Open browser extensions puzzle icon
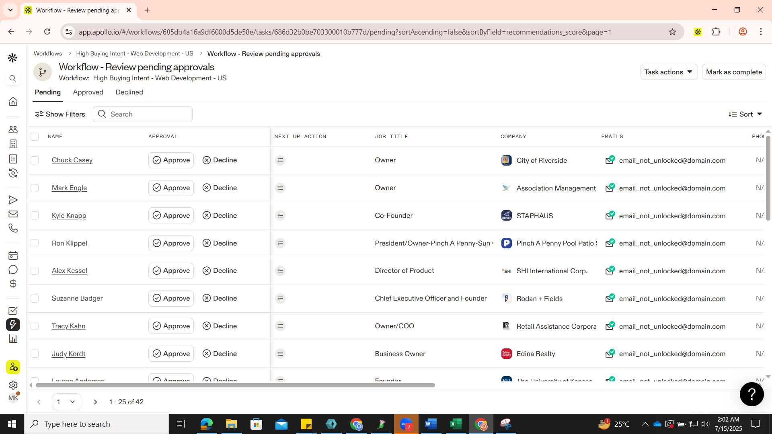The height and width of the screenshot is (434, 772). point(716,32)
